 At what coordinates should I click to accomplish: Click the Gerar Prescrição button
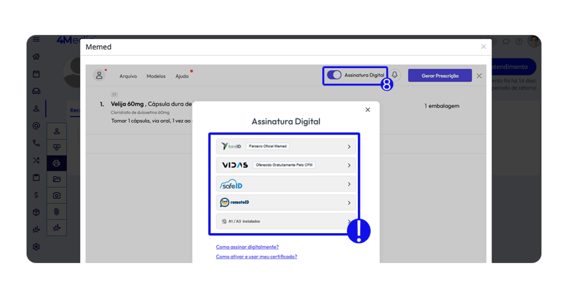[x=439, y=76]
